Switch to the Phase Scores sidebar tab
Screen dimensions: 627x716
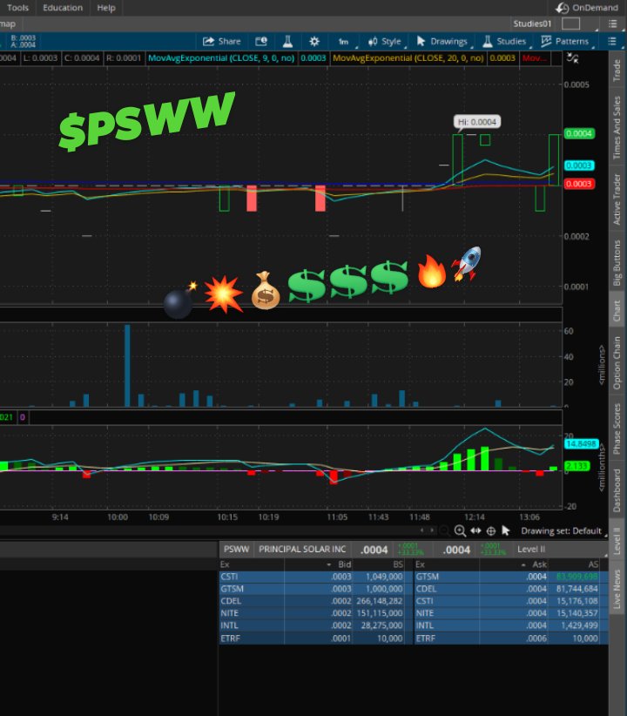pyautogui.click(x=617, y=429)
